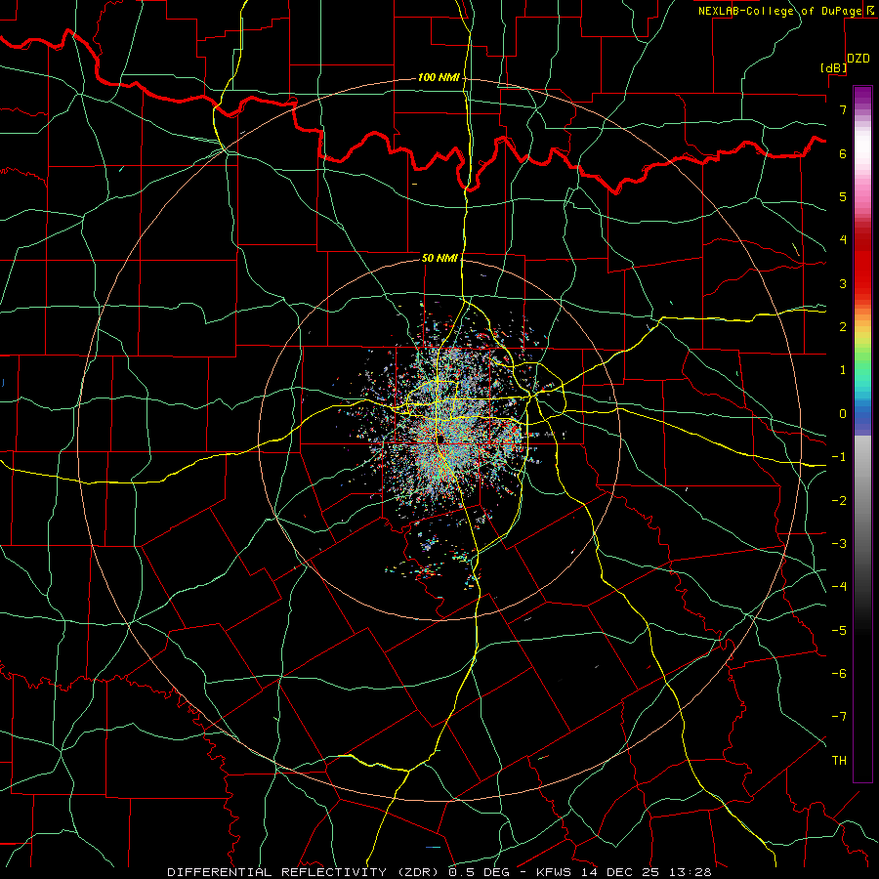Click the DZD product label
This screenshot has width=879, height=879.
click(858, 59)
